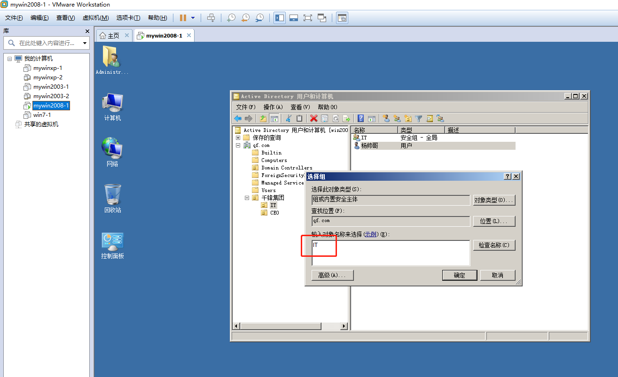Open the 回收站 desktop icon
The height and width of the screenshot is (377, 618).
[112, 199]
